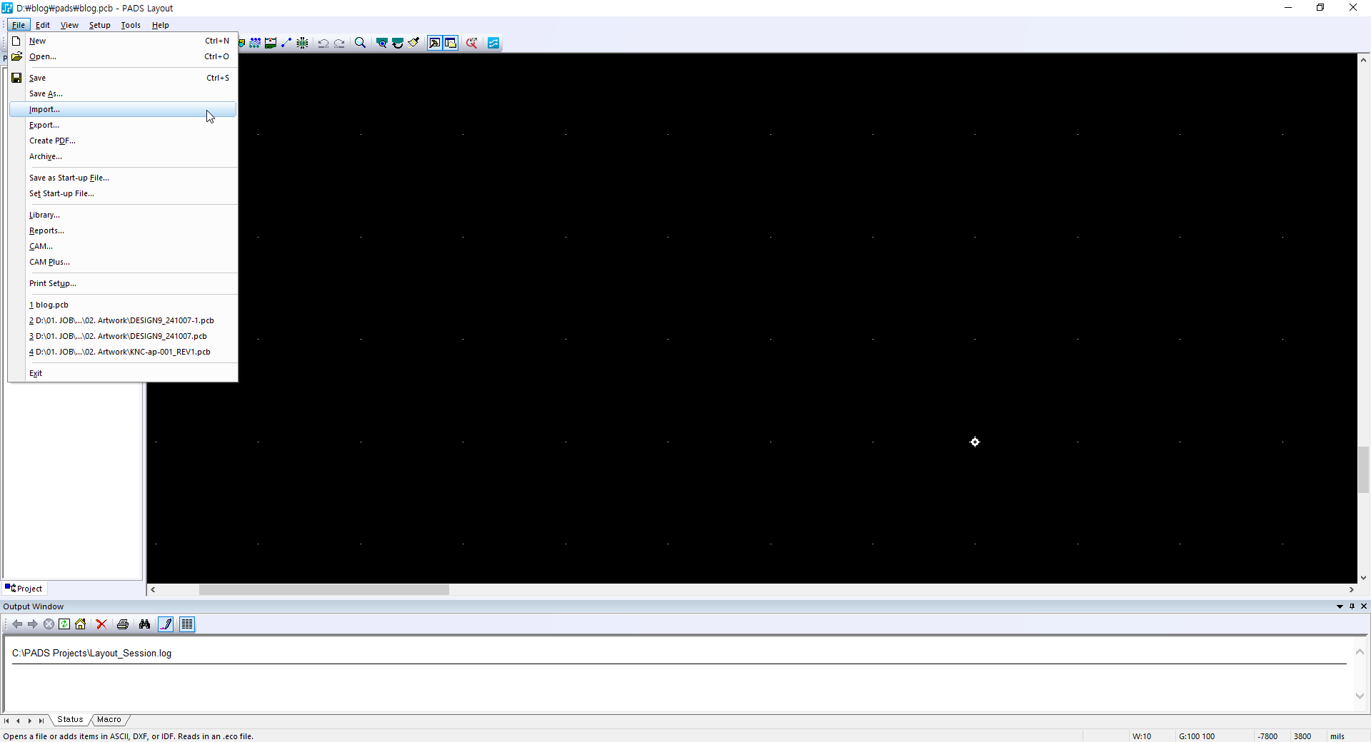Open recent file KNC-ap-001_REV1.pcb
This screenshot has width=1371, height=742.
coord(123,352)
